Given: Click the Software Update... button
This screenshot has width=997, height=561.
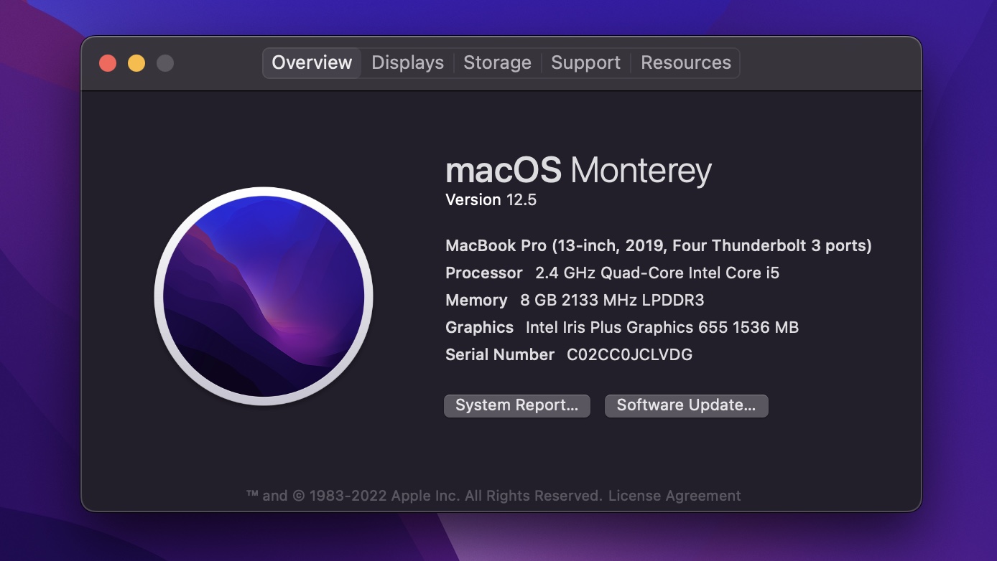Looking at the screenshot, I should [x=687, y=405].
